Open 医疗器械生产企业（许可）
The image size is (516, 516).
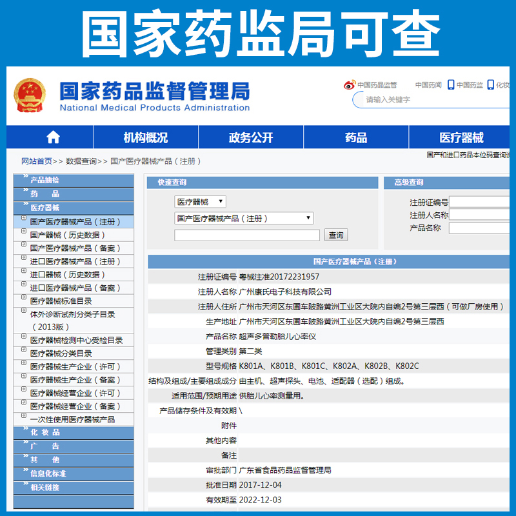[x=75, y=366]
